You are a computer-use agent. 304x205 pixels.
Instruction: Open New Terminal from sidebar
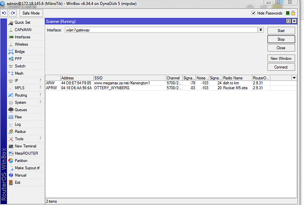point(25,146)
